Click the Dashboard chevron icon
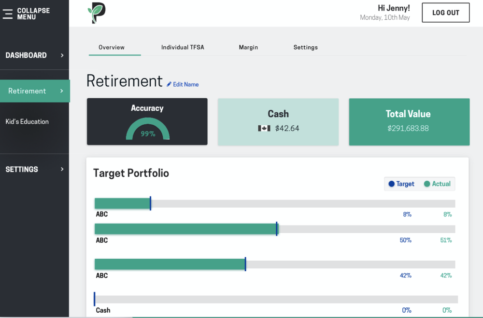This screenshot has height=318, width=483. click(62, 55)
